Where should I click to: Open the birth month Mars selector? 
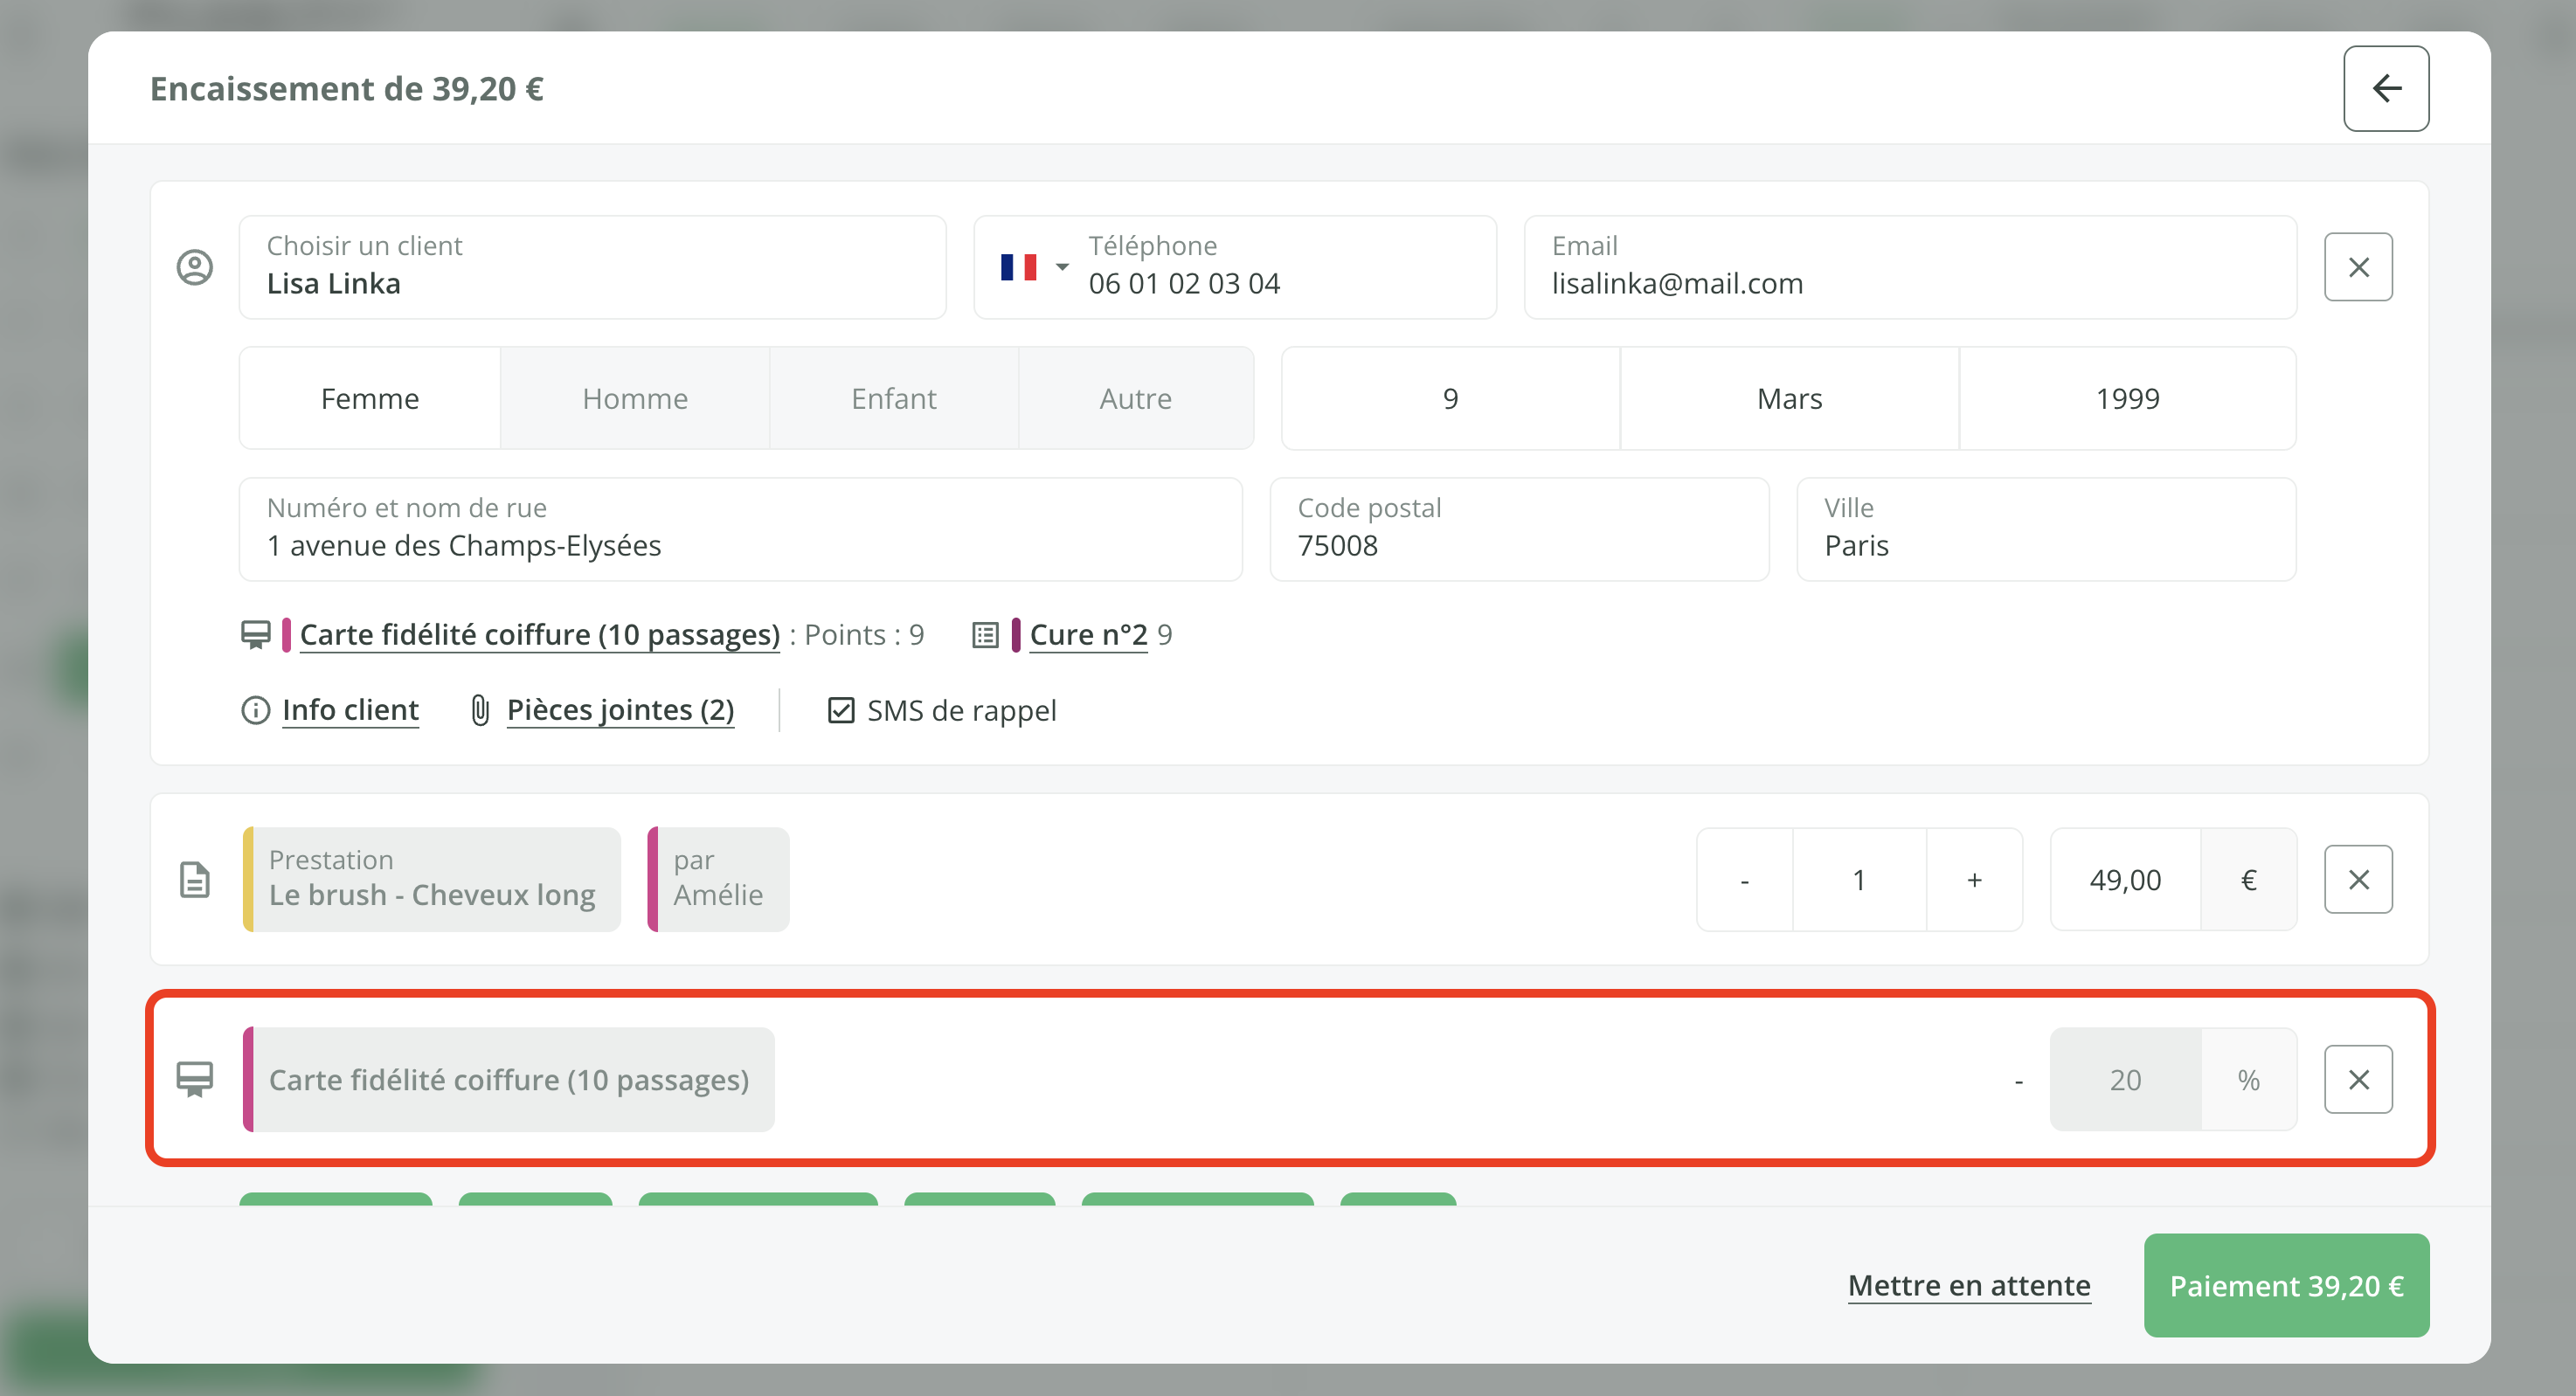(1788, 398)
